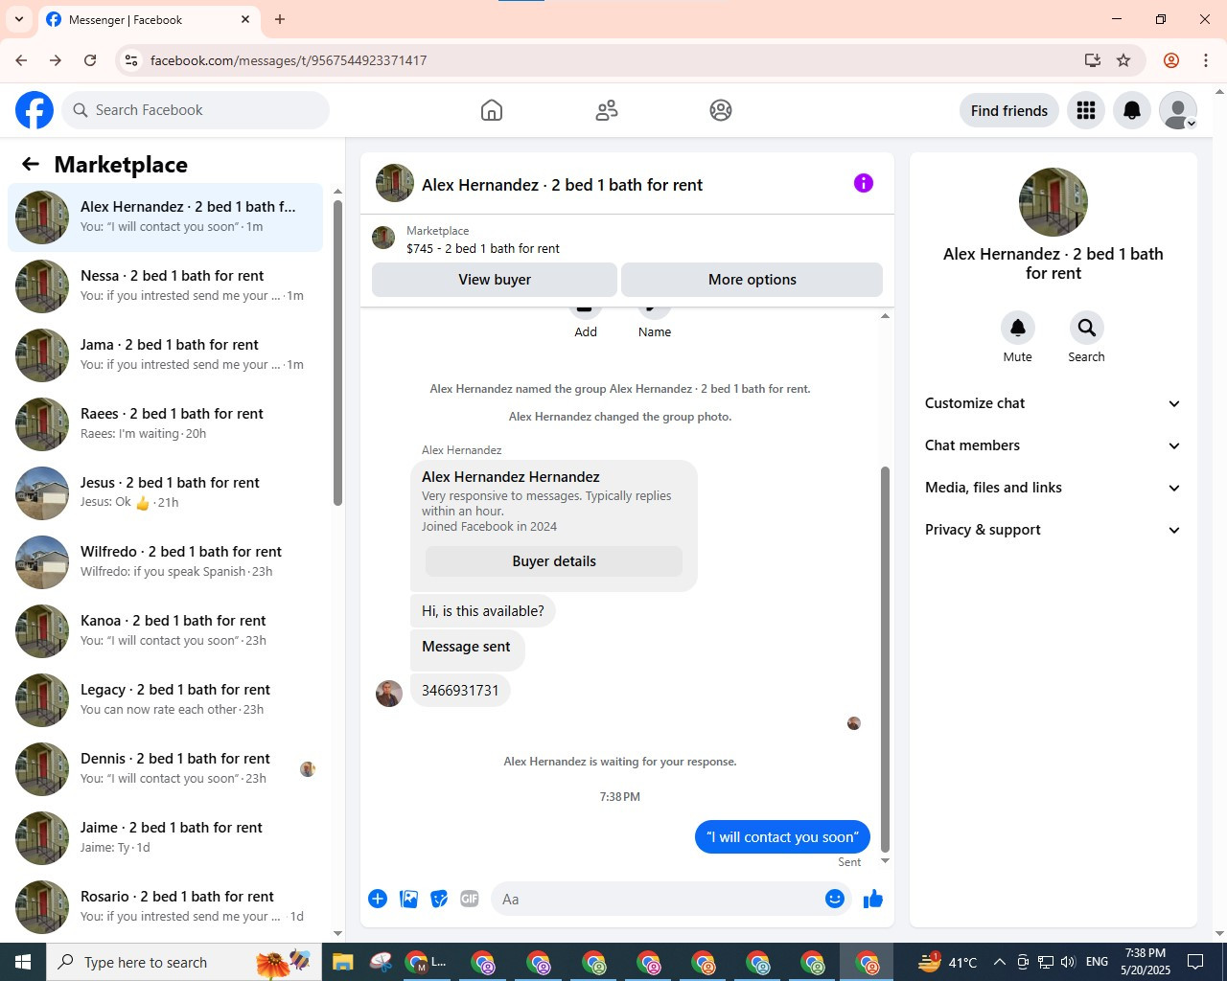Click the Find friends button
1227x981 pixels.
[1009, 110]
